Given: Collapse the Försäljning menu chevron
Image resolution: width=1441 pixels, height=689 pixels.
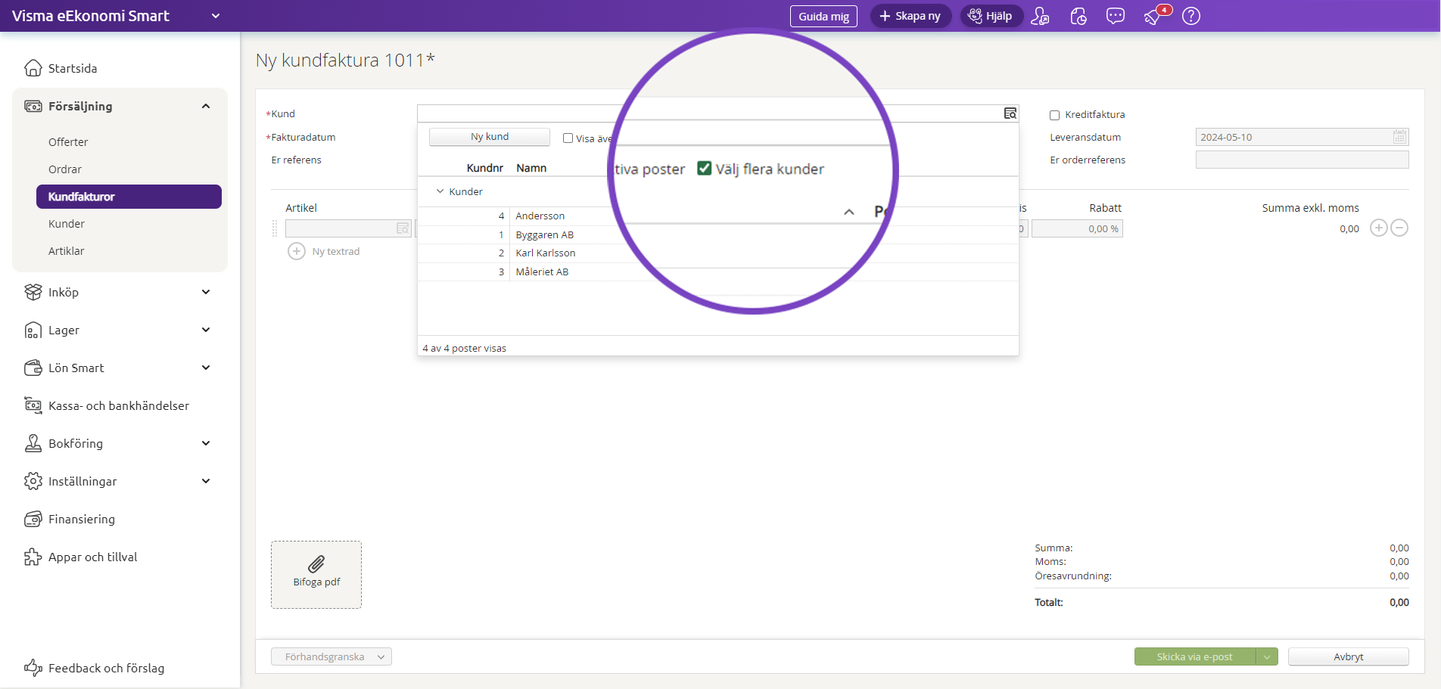Looking at the screenshot, I should point(206,107).
